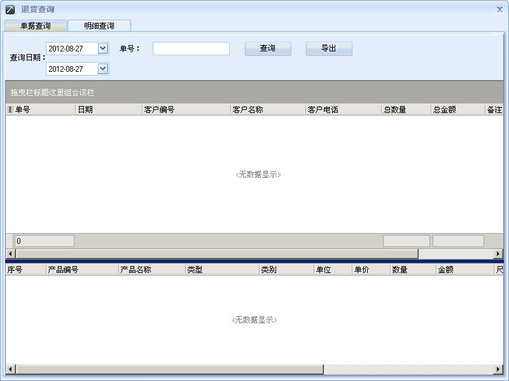509x381 pixels.
Task: Open the grid column chooser icon beside 单号
Action: (10, 110)
